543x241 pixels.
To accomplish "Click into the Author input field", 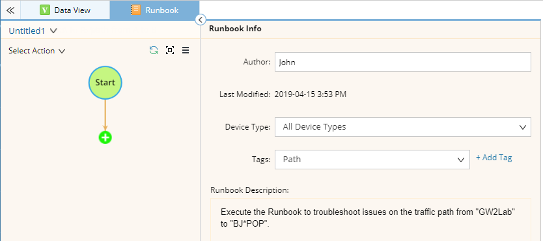I will pyautogui.click(x=403, y=62).
